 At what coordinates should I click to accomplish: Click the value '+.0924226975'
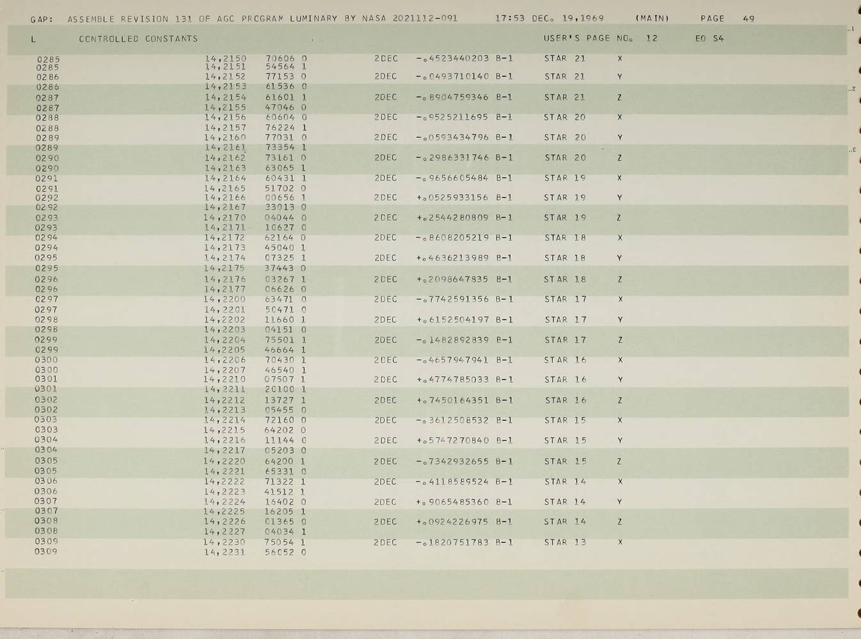pyautogui.click(x=452, y=521)
